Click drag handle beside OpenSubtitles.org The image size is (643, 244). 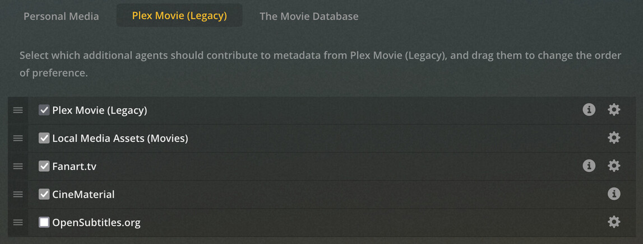point(18,222)
